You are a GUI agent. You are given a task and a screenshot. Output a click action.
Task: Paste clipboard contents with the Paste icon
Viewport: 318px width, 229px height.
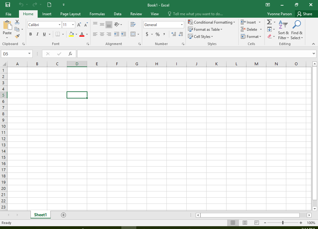[x=7, y=25]
